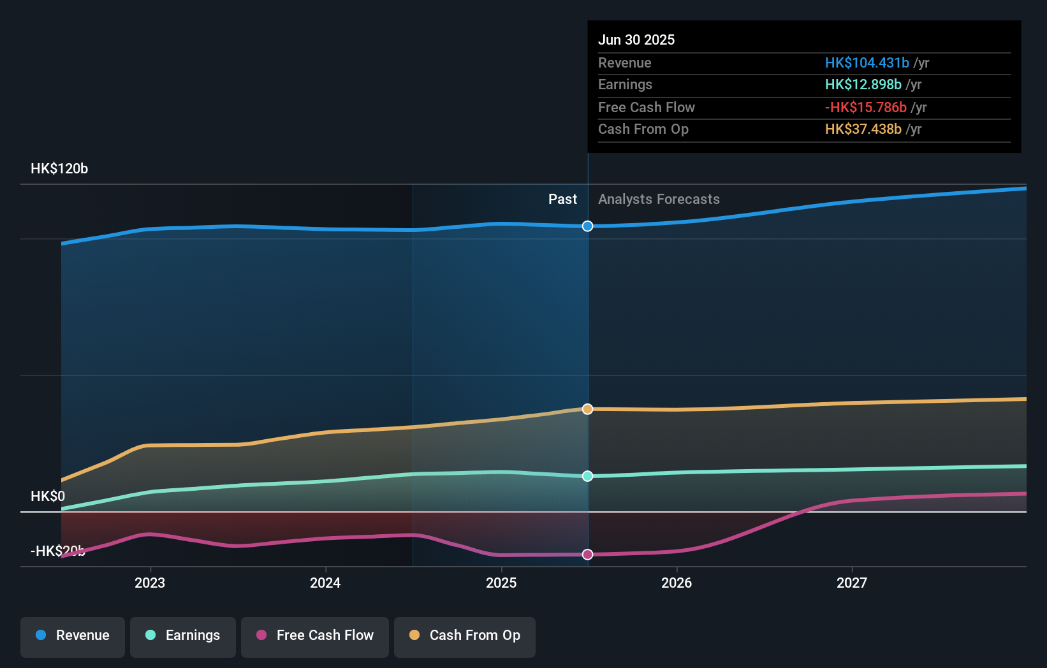
Task: Switch to the Past section of the chart
Action: point(562,199)
